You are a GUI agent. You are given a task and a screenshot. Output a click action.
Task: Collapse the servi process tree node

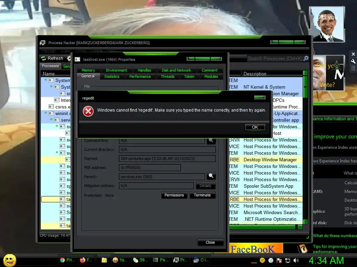click(51, 119)
